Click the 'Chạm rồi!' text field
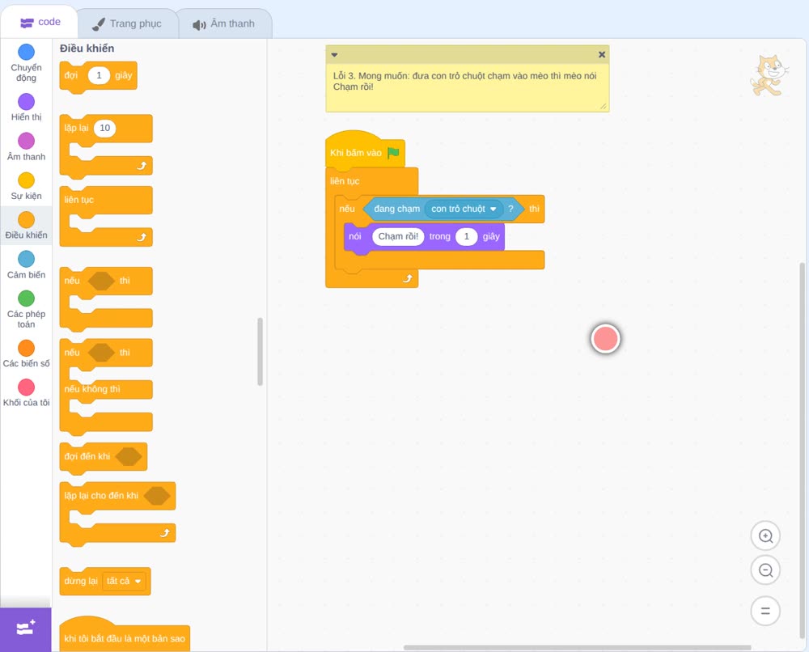This screenshot has height=652, width=809. [398, 237]
